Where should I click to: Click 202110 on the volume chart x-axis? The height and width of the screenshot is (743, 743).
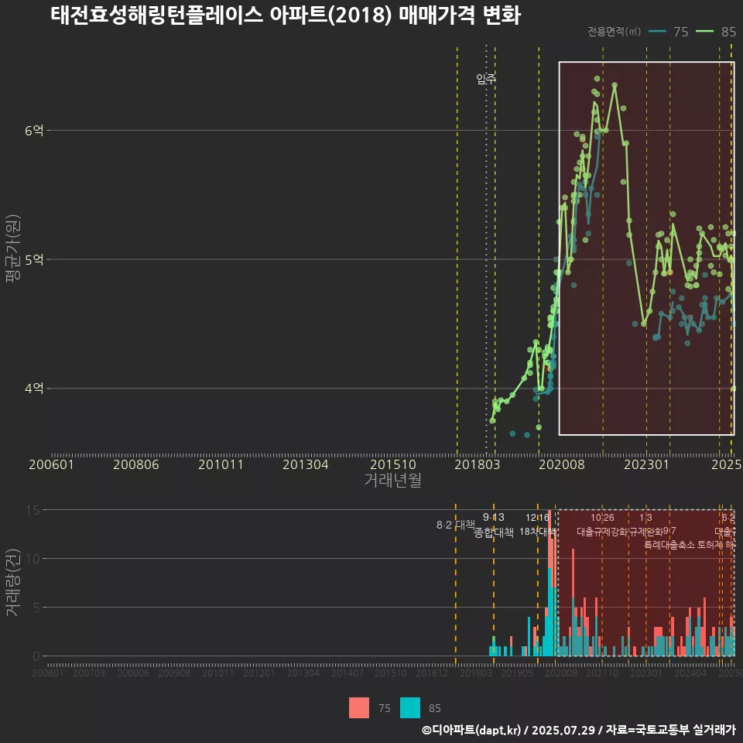pos(602,673)
